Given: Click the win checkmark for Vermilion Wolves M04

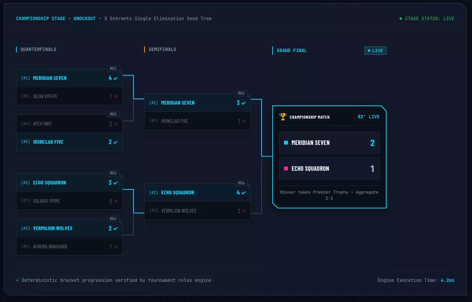Looking at the screenshot, I should coord(116,228).
